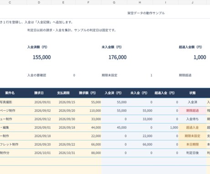Viewport: 210px width, 174px height.
Task: Select column C header
Action: click(x=10, y=2)
